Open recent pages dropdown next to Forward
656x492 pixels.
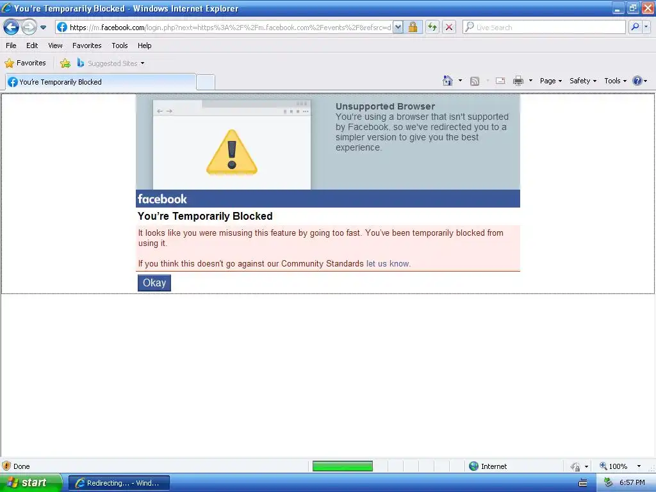click(x=43, y=28)
